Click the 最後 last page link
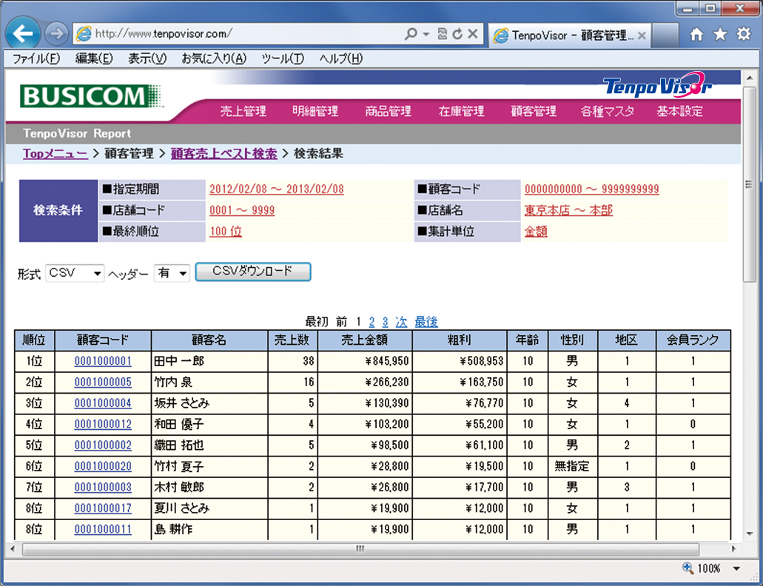Viewport: 763px width, 586px height. (426, 321)
